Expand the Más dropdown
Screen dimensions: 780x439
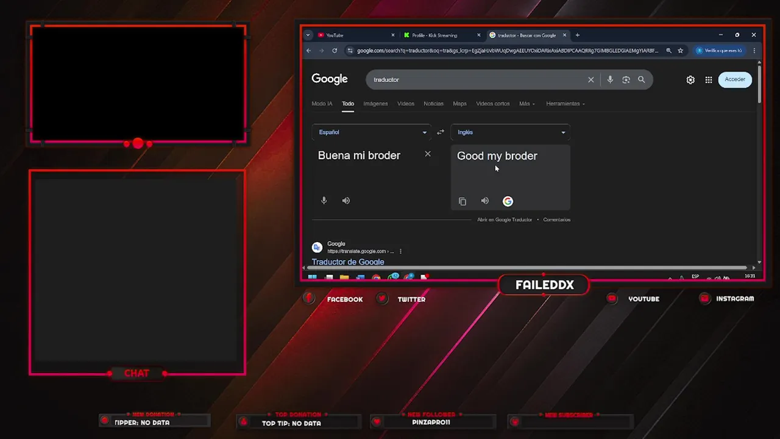(527, 104)
